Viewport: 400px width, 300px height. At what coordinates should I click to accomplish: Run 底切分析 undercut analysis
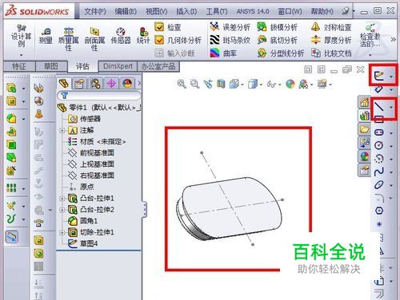pos(277,40)
